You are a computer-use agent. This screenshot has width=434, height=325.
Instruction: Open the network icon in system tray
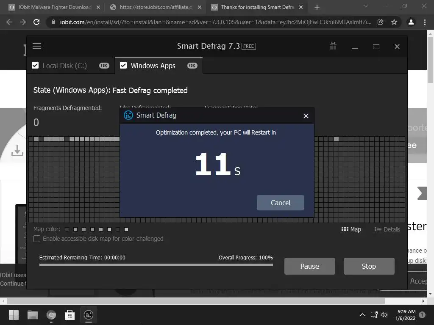point(374,315)
